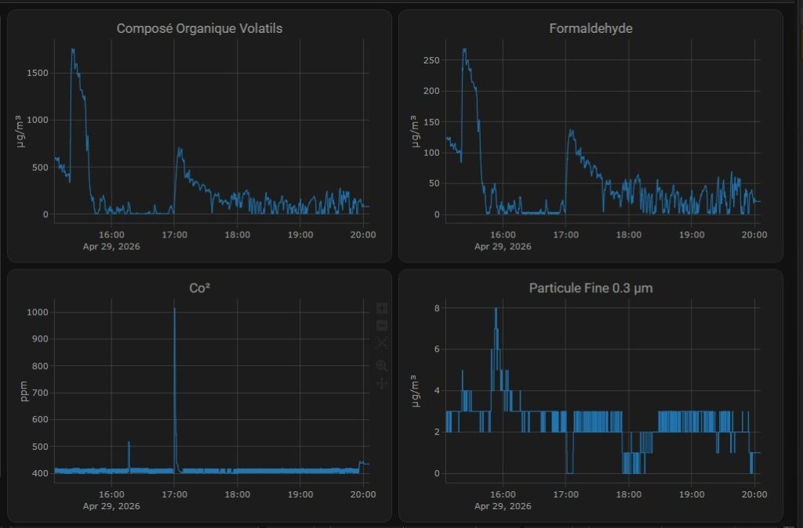The width and height of the screenshot is (803, 528).
Task: Click the 19:00 x-axis label on Co² chart
Action: pos(300,494)
